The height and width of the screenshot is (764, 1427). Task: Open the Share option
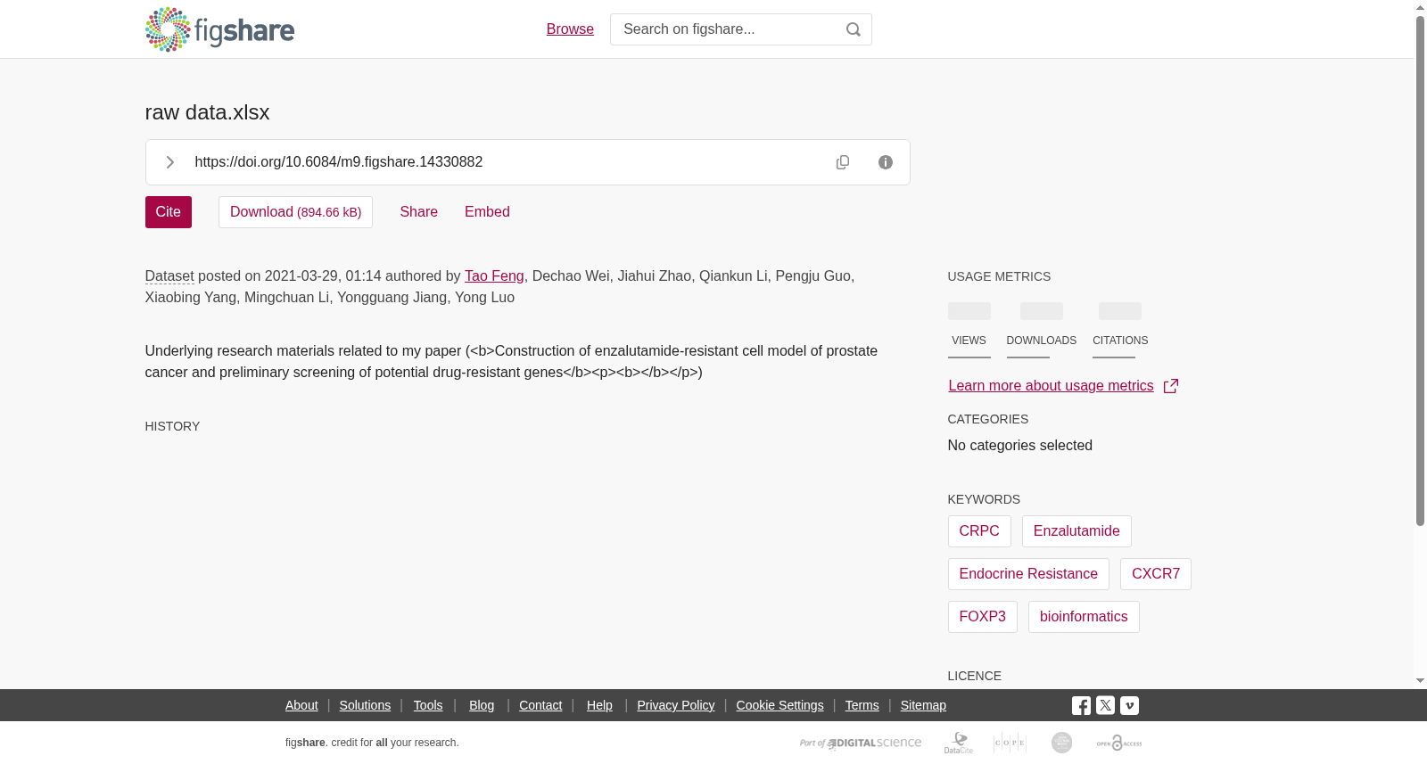418,212
